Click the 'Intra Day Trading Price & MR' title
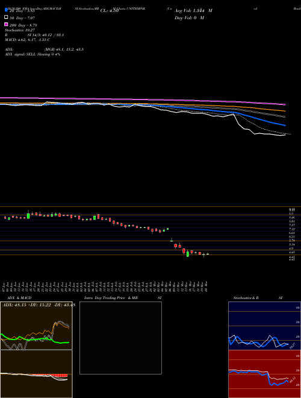Screen dimensions: 301x398 point(111,298)
